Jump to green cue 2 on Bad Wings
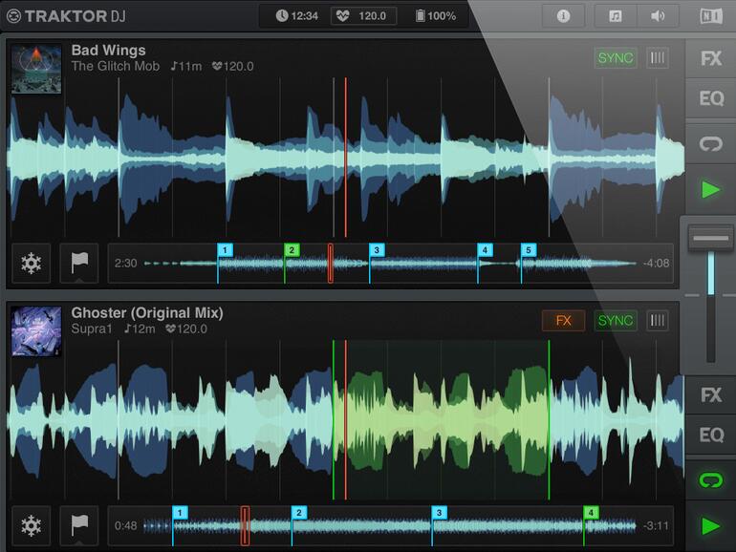 pos(292,250)
